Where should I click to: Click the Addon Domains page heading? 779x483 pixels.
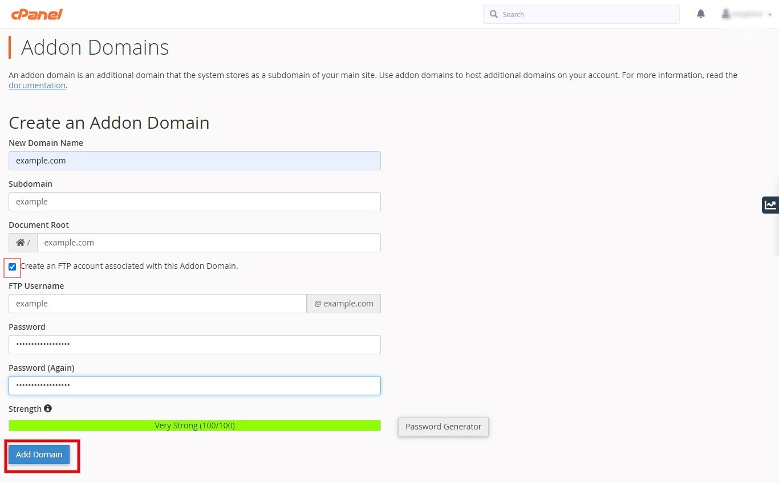(95, 47)
